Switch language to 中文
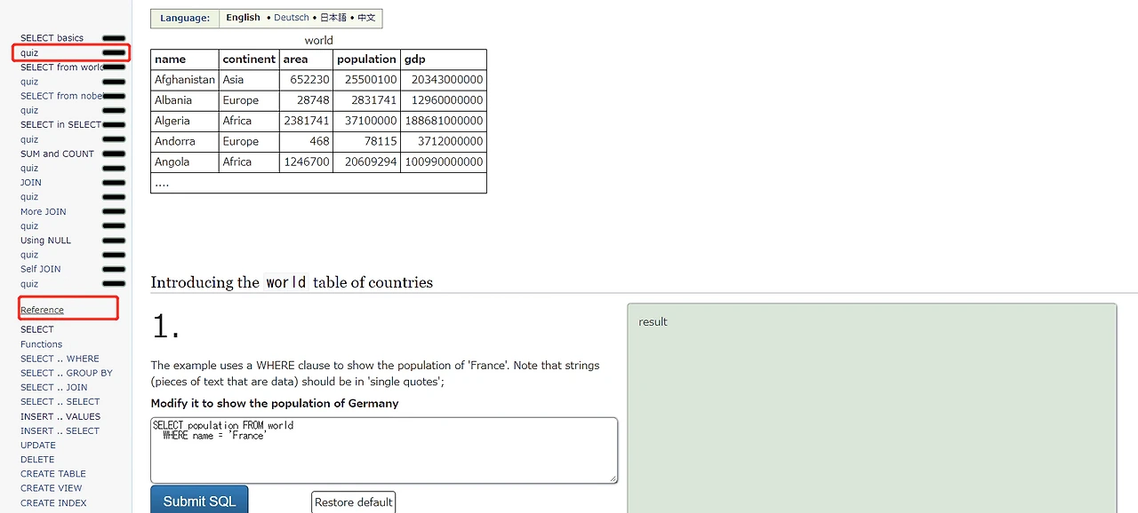The height and width of the screenshot is (513, 1138). pos(366,18)
